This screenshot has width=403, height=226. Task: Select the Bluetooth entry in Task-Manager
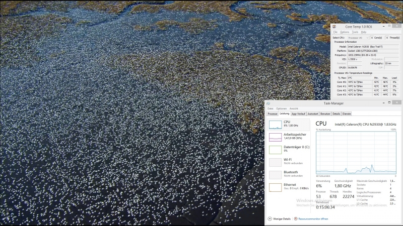pyautogui.click(x=289, y=175)
